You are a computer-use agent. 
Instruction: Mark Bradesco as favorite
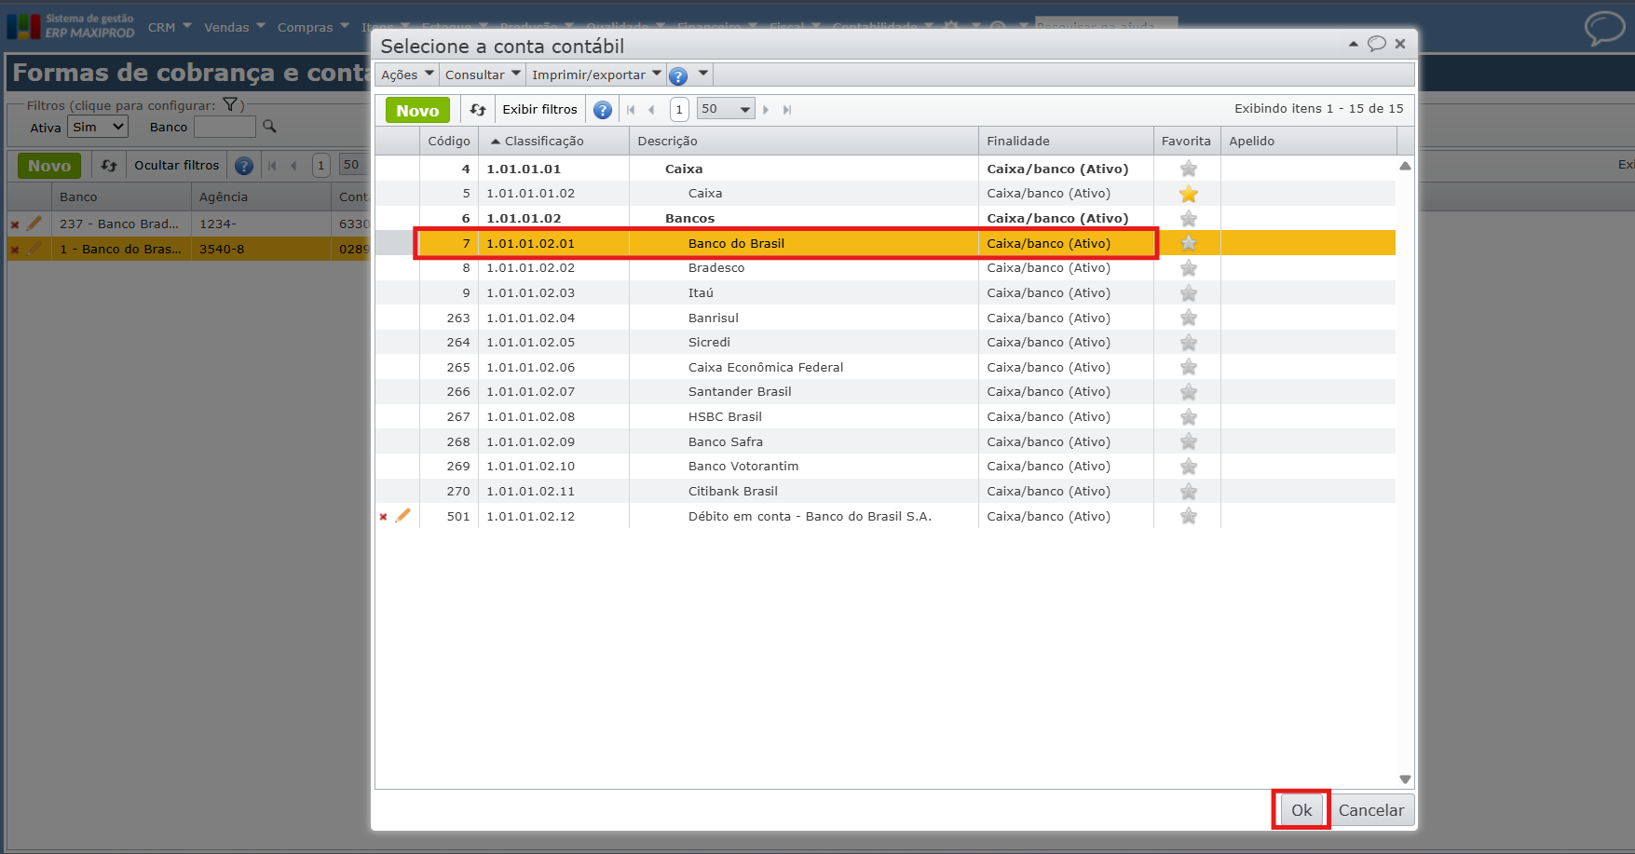pos(1188,268)
